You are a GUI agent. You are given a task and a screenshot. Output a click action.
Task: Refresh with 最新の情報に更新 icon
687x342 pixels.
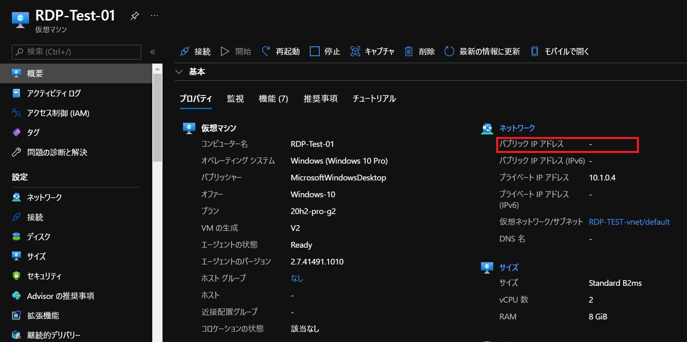449,51
